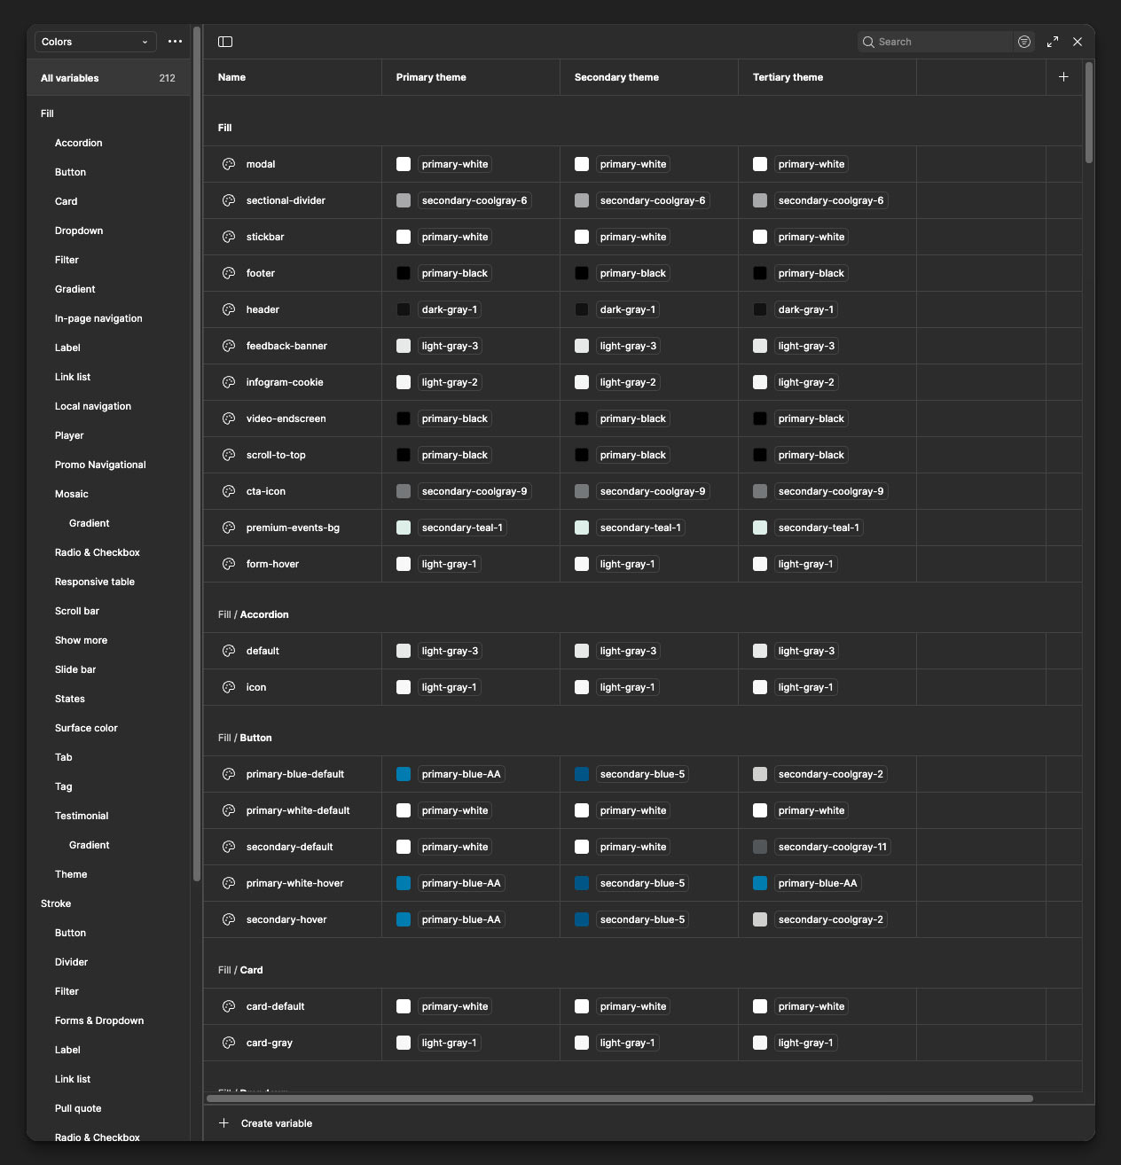Click the color palette icon for modal
The width and height of the screenshot is (1121, 1165).
228,164
